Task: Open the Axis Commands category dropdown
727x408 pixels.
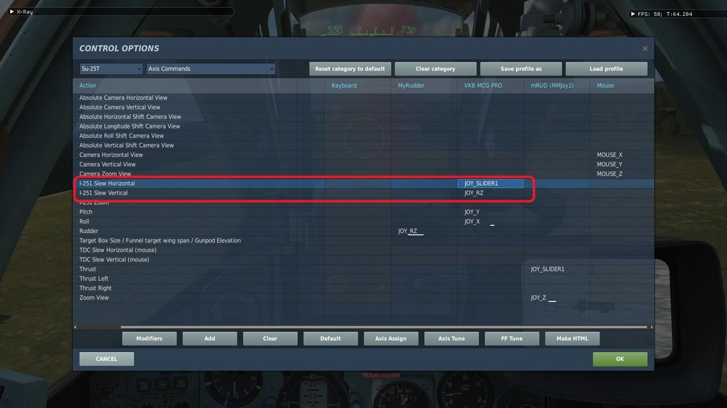Action: [211, 68]
